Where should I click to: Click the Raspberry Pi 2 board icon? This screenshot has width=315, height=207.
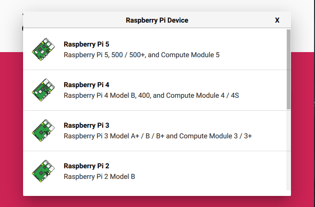(43, 171)
